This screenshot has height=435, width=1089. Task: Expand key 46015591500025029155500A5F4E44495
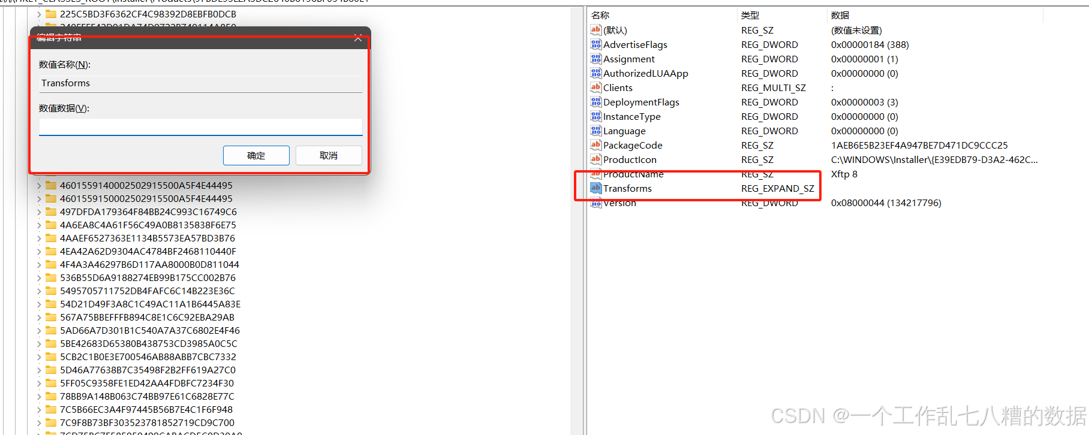pyautogui.click(x=39, y=198)
